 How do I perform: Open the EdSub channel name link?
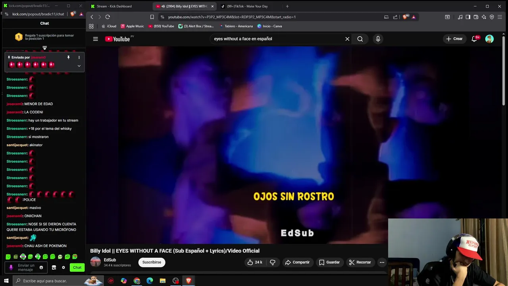110,260
